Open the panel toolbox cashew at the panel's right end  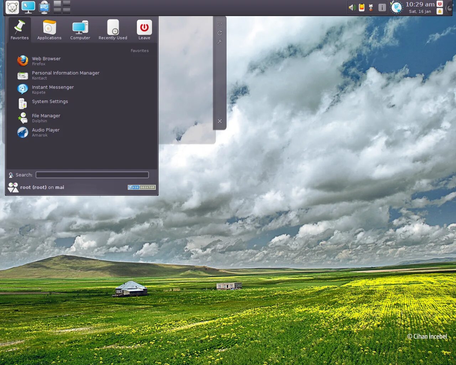click(449, 7)
